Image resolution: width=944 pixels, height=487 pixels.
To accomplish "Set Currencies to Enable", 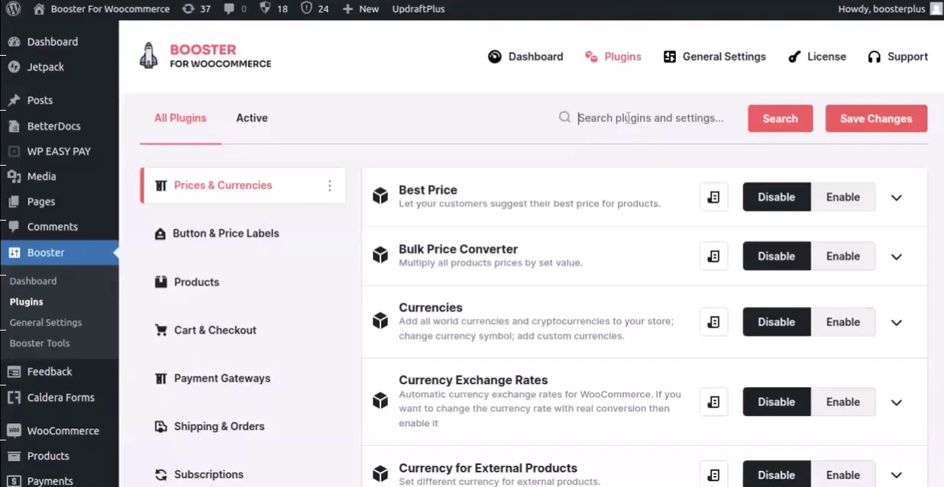I will [x=843, y=322].
